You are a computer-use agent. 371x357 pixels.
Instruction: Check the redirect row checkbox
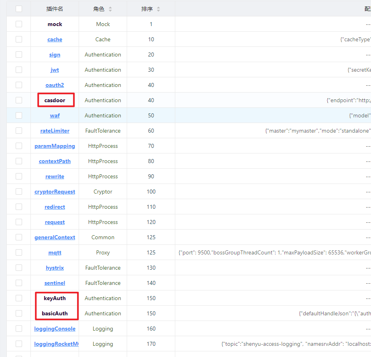(x=19, y=207)
